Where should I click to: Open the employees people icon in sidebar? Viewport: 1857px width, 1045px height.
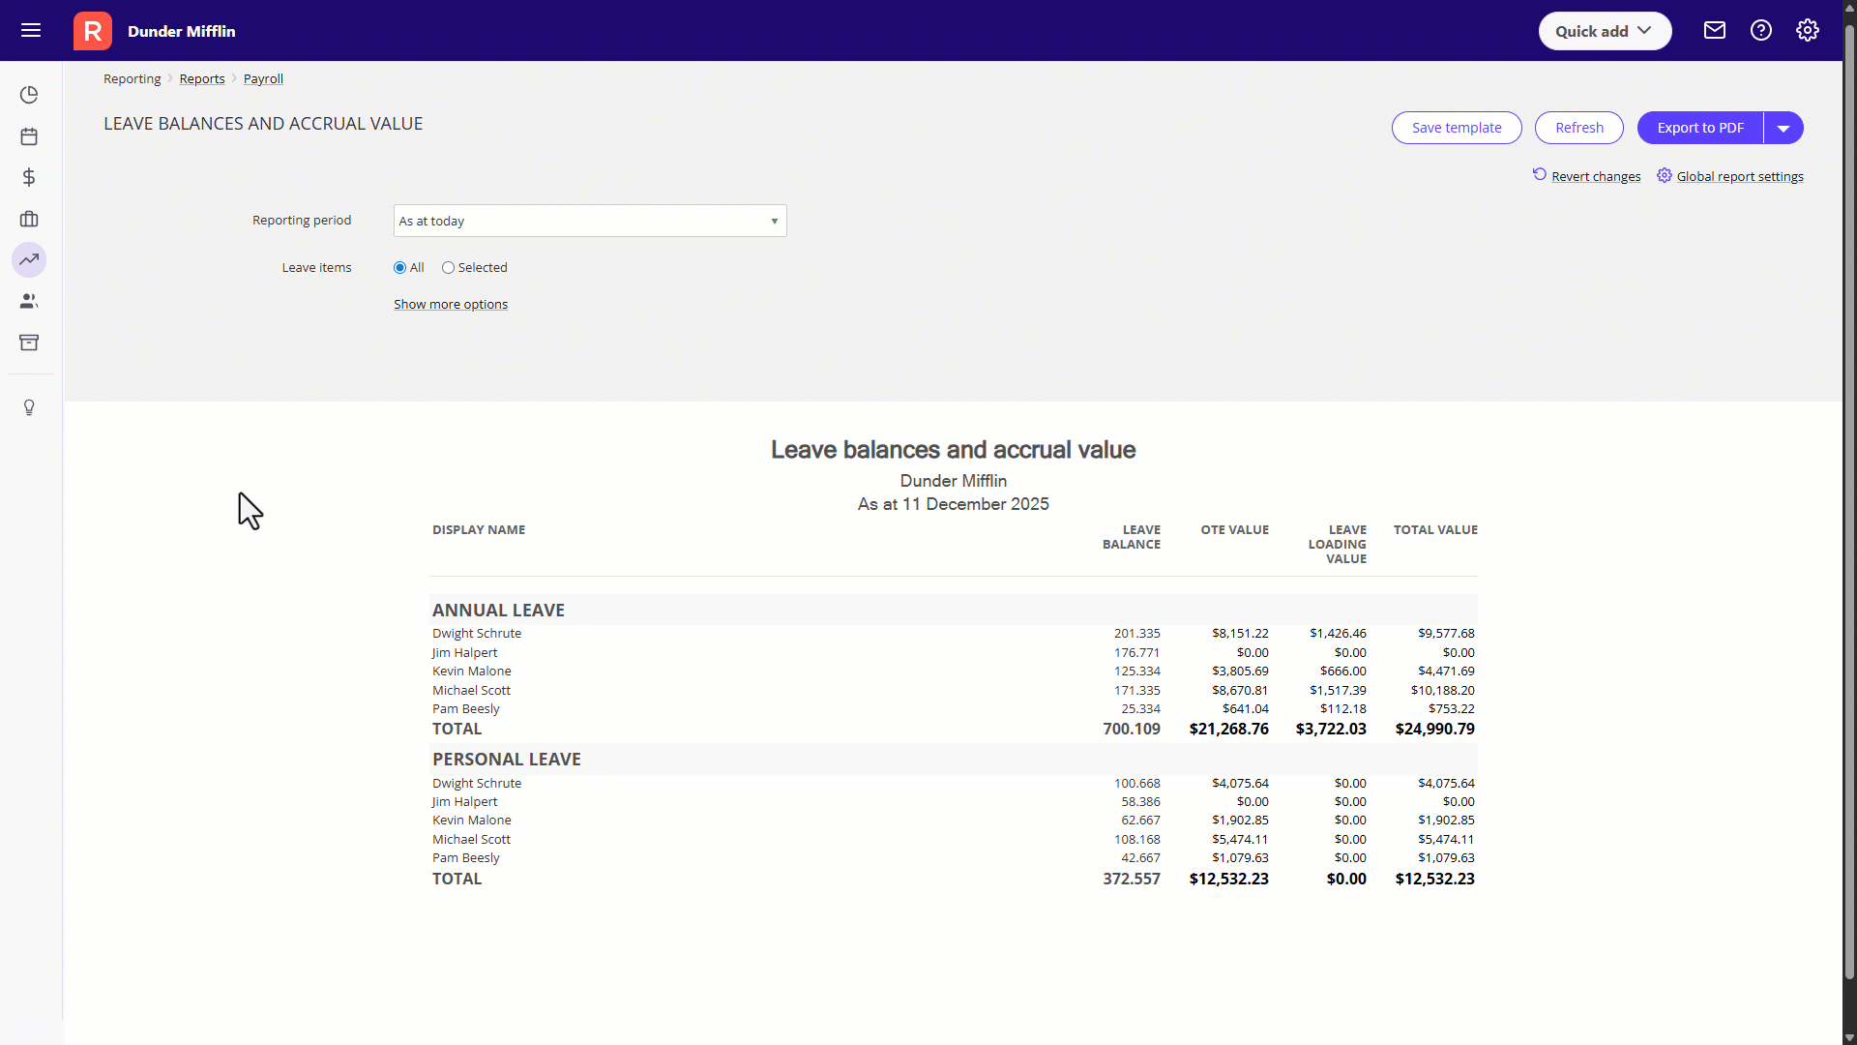click(x=29, y=300)
